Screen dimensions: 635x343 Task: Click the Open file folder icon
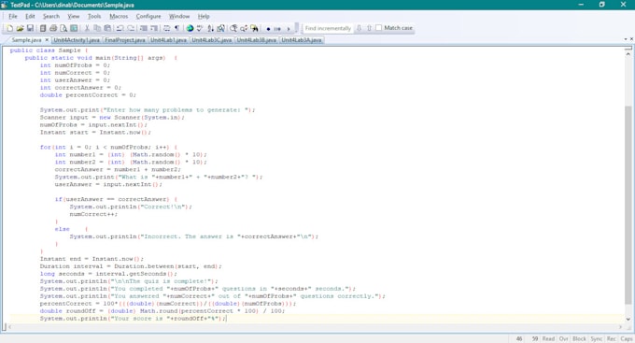(20, 28)
